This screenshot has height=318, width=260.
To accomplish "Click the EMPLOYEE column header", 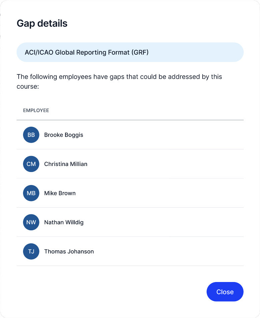I will click(x=36, y=110).
